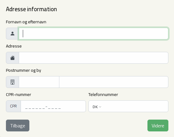Screen dimensions: 174x137
Task: Click into the city name field
Action: [114, 82]
